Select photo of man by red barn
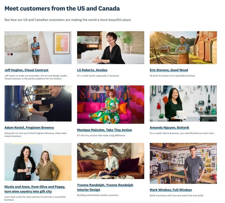The image size is (225, 203). [183, 48]
